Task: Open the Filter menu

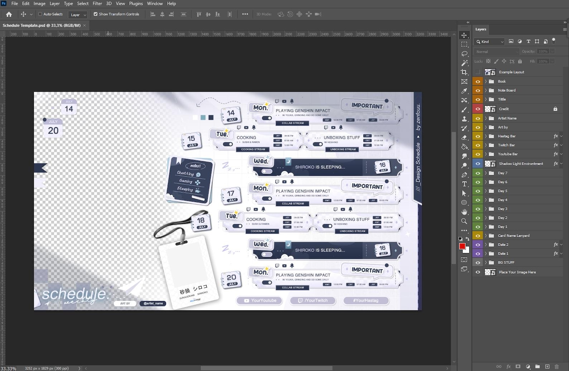Action: click(97, 4)
